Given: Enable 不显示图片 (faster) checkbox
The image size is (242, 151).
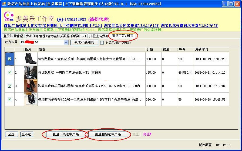Looking at the screenshot, I should coord(102,43).
